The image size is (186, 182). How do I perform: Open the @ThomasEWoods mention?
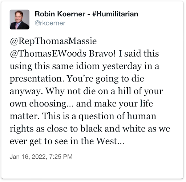point(48,54)
